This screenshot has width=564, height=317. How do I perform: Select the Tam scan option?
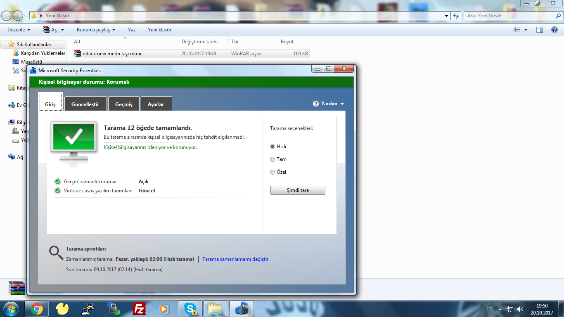tap(273, 159)
